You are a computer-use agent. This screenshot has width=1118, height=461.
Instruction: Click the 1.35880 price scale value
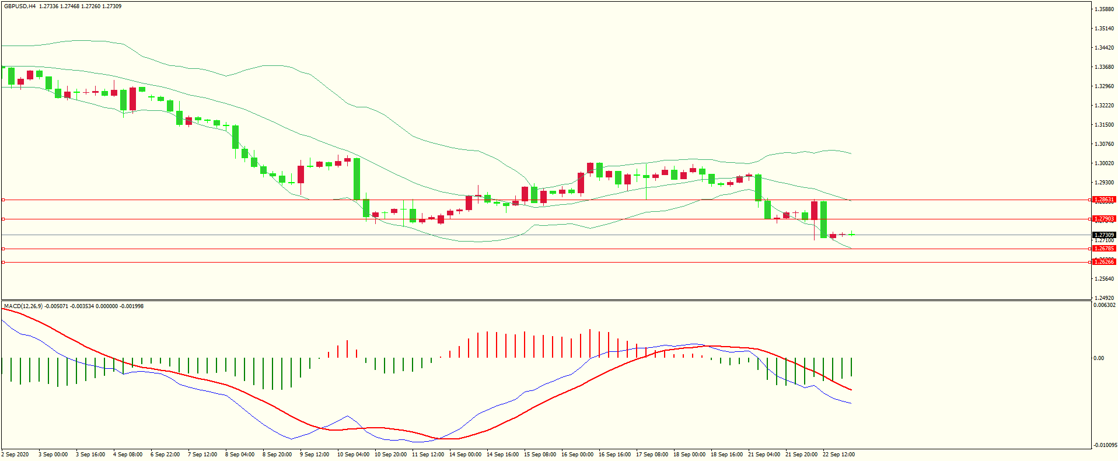point(1104,9)
